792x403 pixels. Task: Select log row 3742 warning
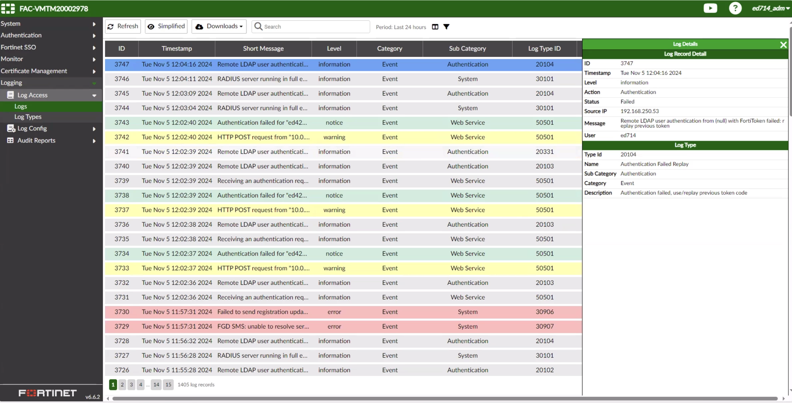(343, 137)
